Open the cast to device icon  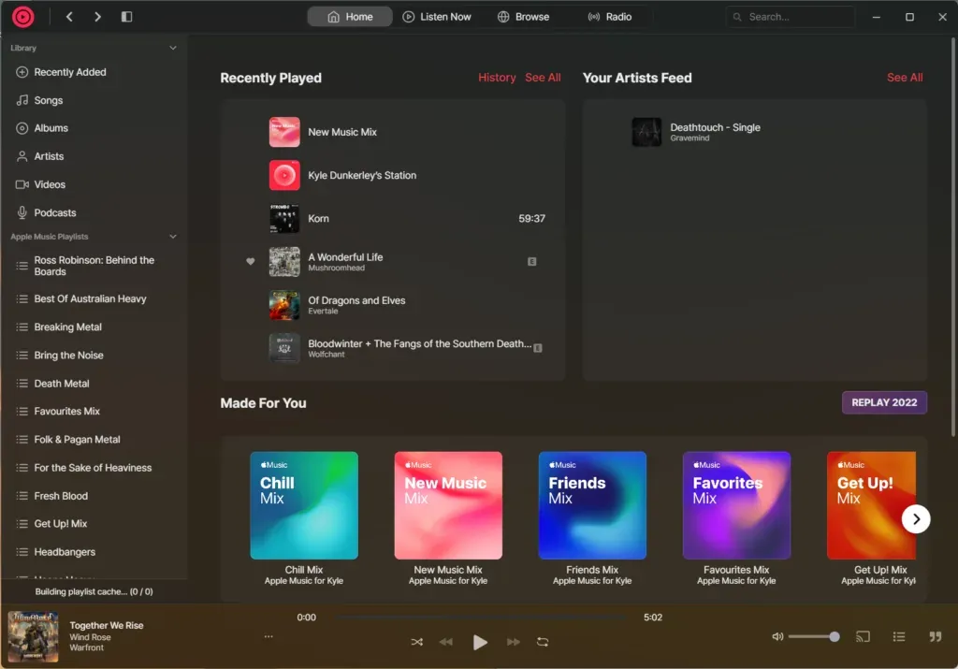[x=863, y=636]
